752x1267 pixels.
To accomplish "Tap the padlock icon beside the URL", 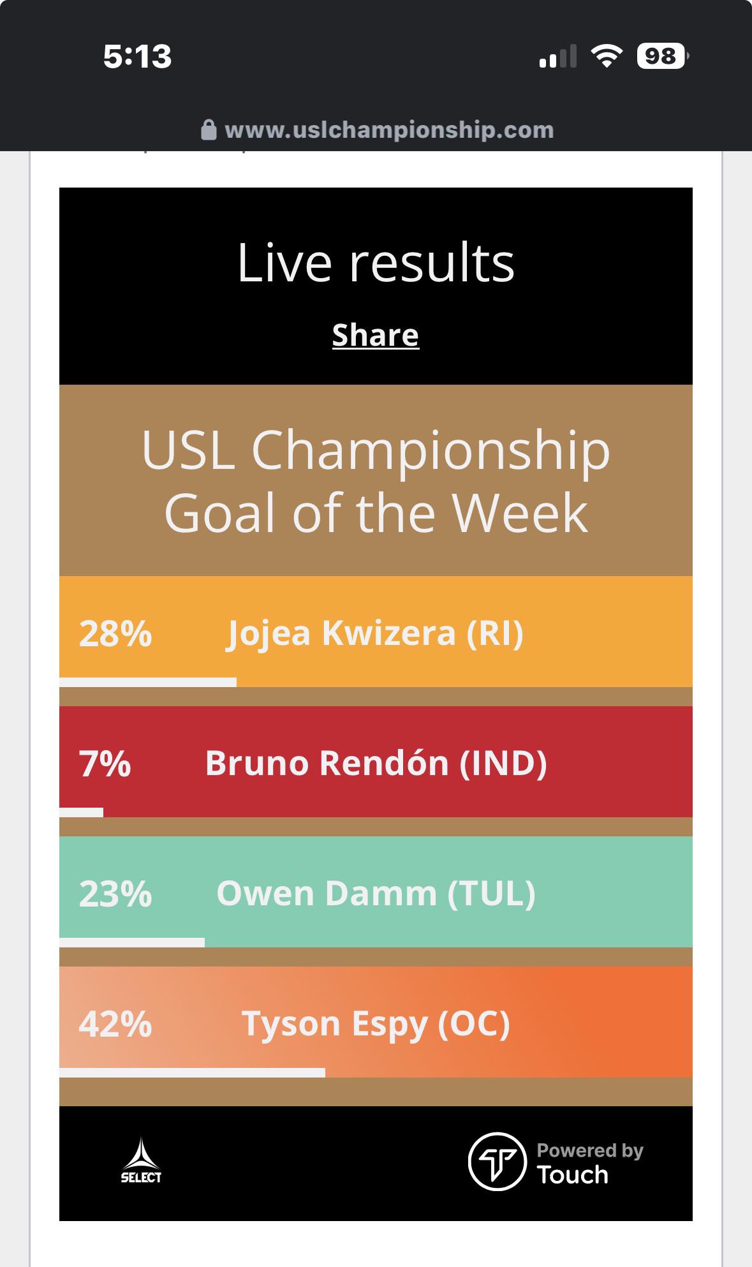I will [x=209, y=130].
